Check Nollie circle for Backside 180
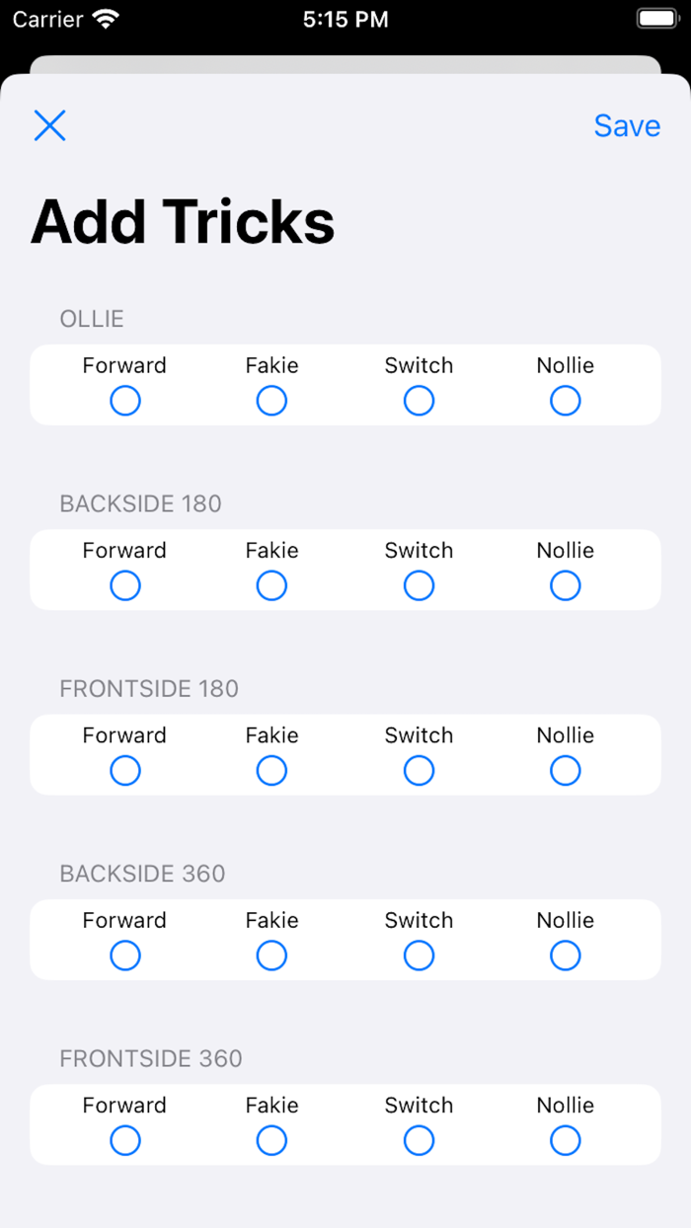 pos(566,585)
